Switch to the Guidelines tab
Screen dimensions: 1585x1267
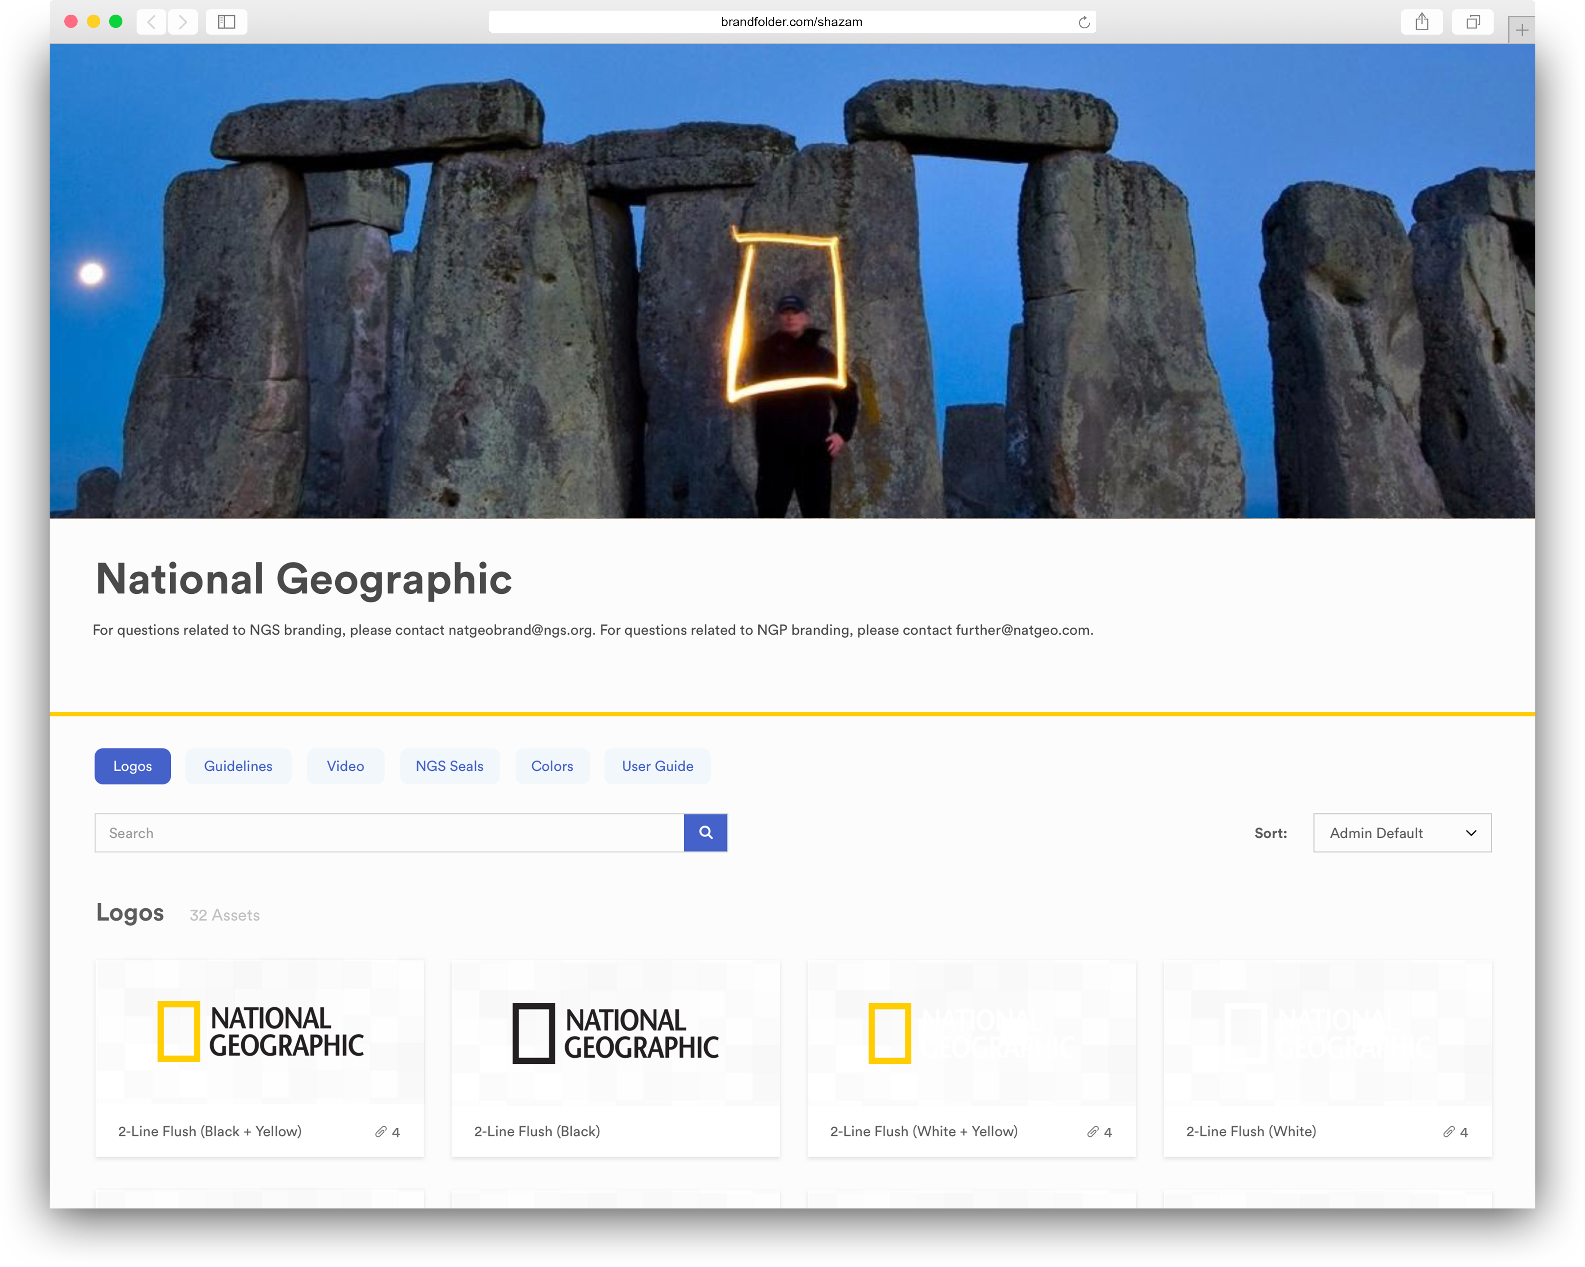point(238,766)
